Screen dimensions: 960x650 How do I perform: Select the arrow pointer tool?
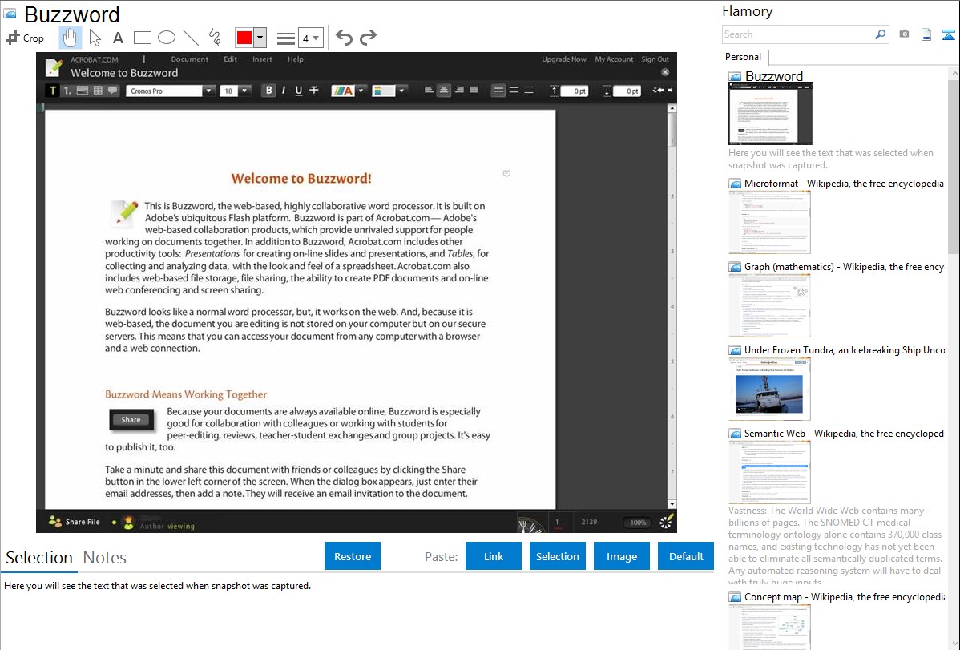pos(95,38)
